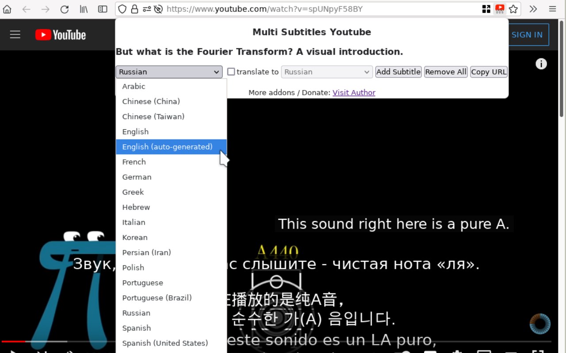The width and height of the screenshot is (566, 353).
Task: Click the Multi Subtitles Youtube extension icon
Action: pyautogui.click(x=500, y=9)
